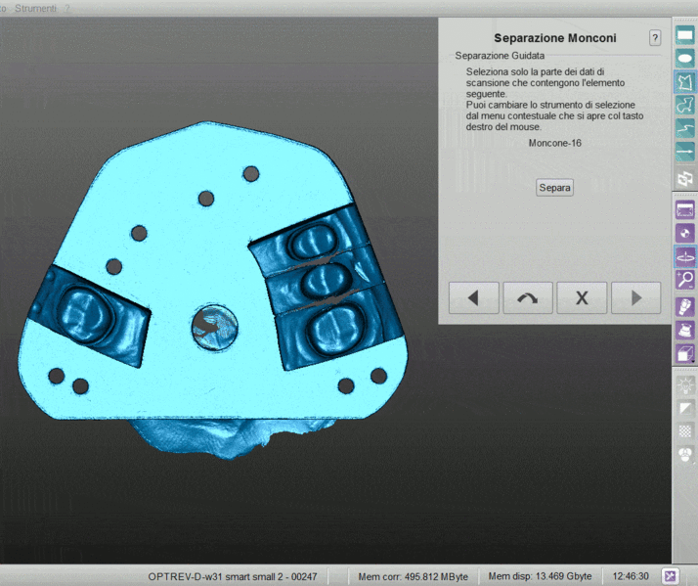Click the bottom right tooth stump in model
698x586 pixels.
tap(336, 331)
